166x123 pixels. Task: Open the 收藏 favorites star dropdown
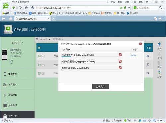[x=7, y=13]
